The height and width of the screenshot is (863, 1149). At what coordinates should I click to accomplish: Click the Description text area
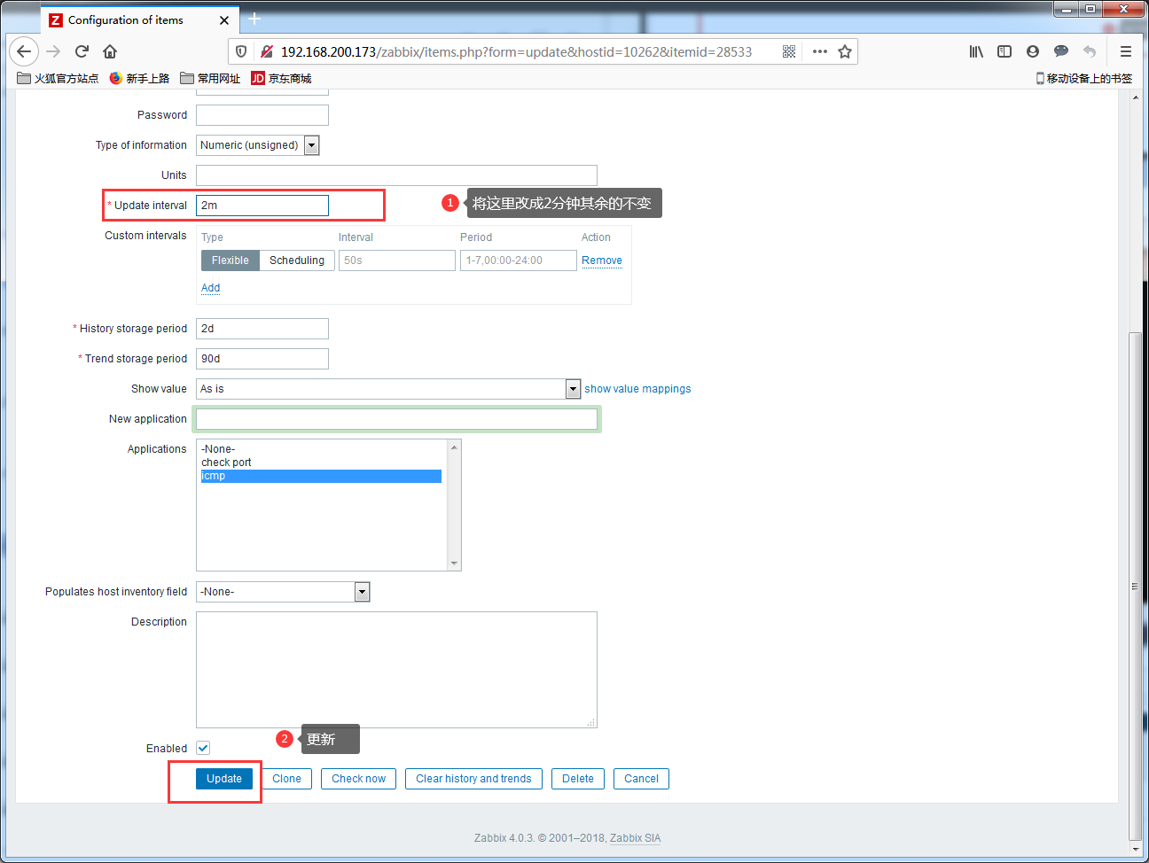tap(396, 670)
